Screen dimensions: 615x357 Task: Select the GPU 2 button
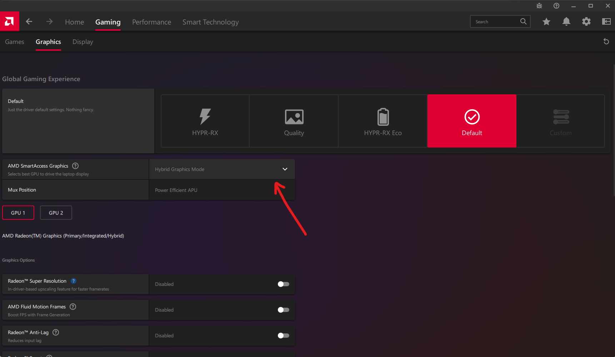(56, 213)
